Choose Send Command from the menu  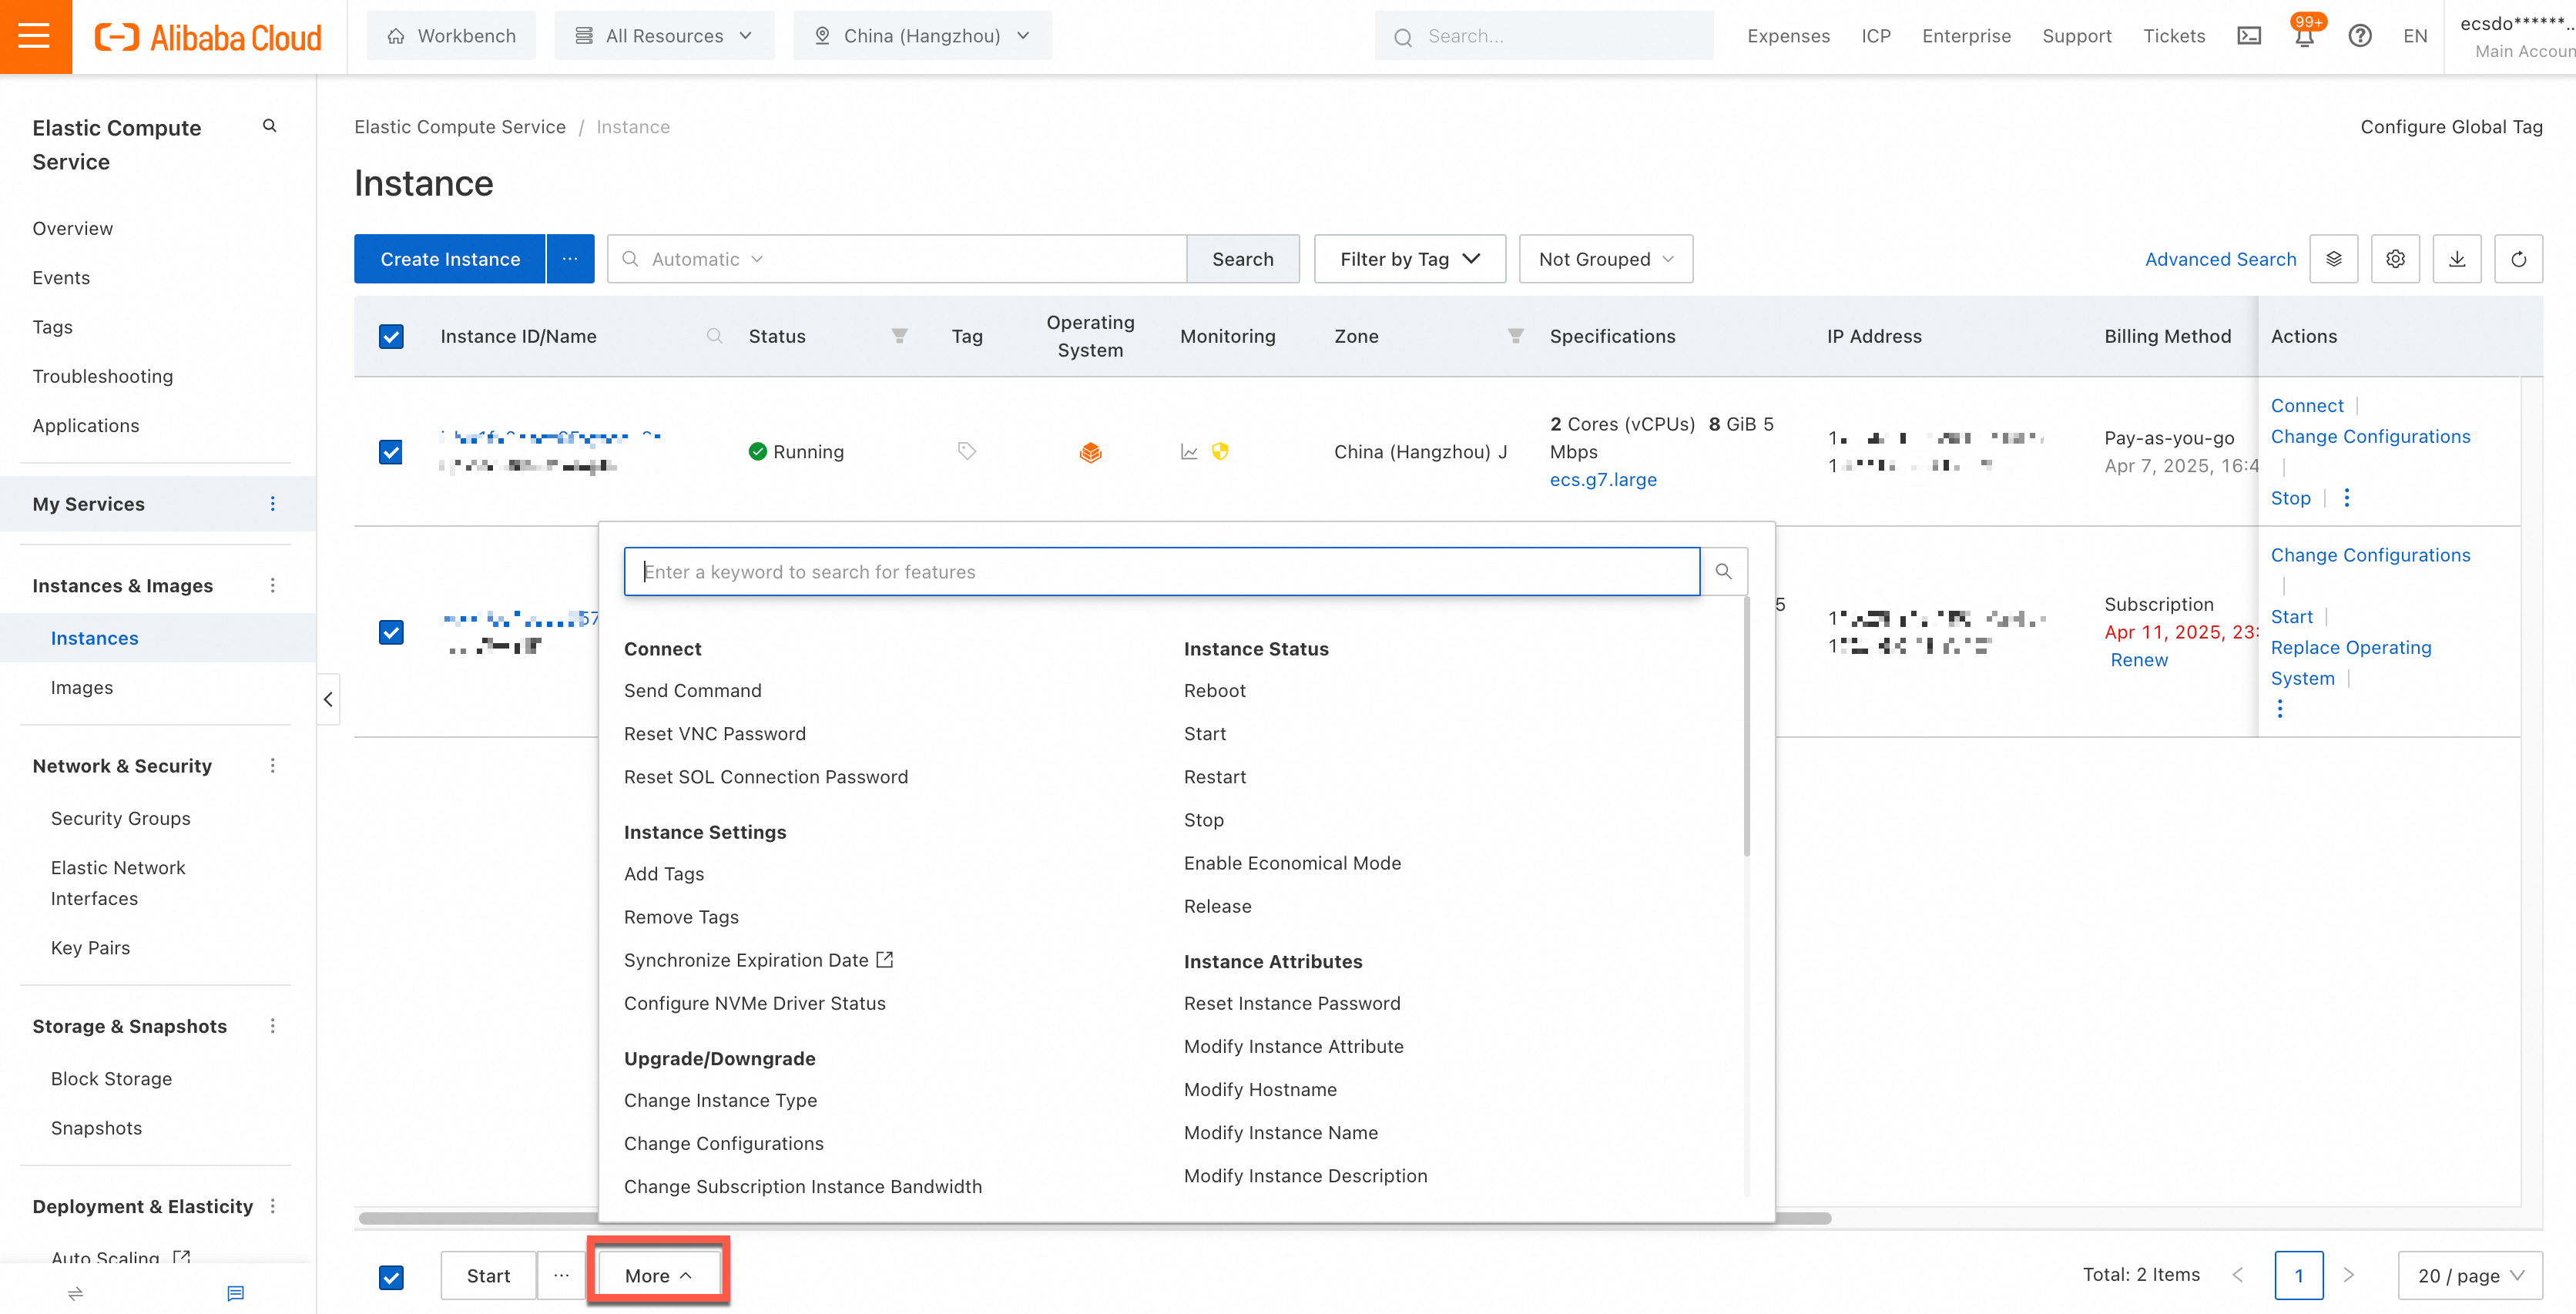pos(692,691)
